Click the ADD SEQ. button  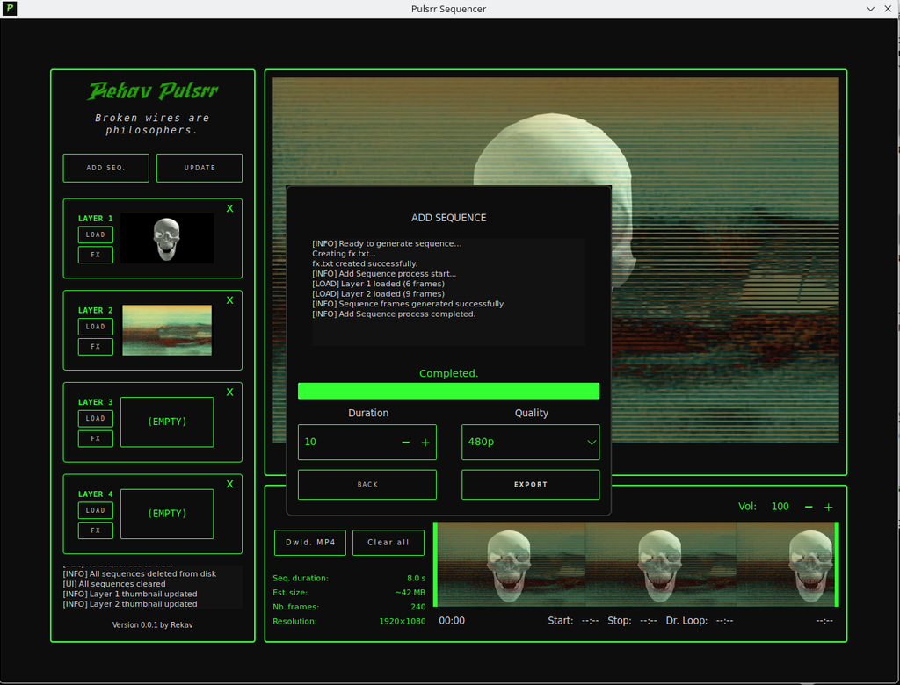[x=105, y=168]
